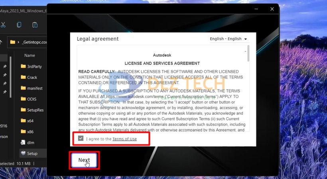This screenshot has height=179, width=327.
Task: Click the Name column header
Action: pos(30,55)
